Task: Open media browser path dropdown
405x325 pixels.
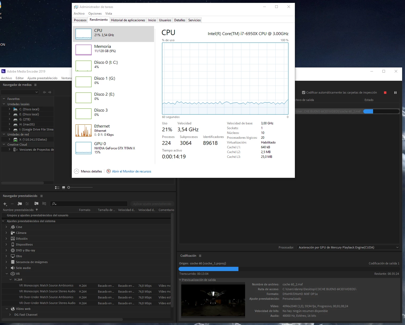Action: click(20, 92)
